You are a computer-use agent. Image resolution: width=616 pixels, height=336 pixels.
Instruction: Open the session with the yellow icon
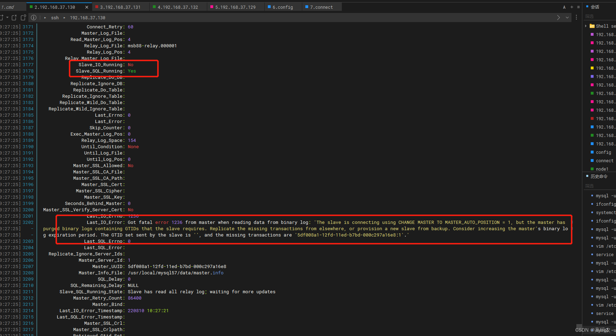pyautogui.click(x=603, y=68)
